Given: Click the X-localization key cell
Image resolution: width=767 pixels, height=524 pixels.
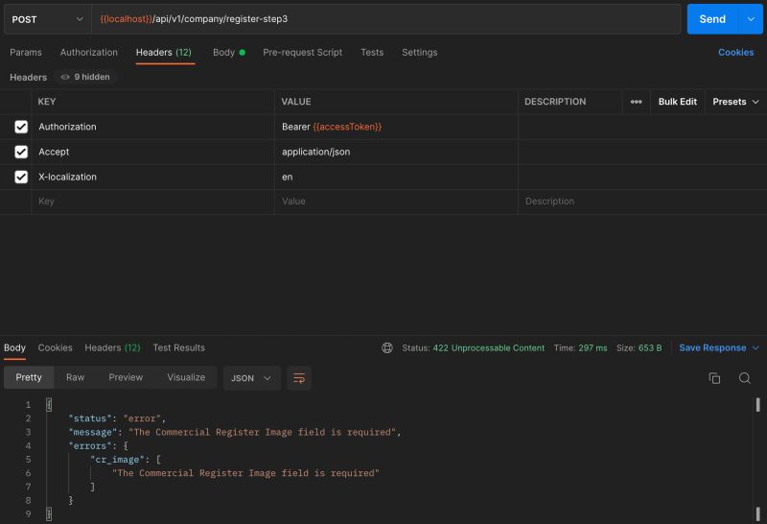Looking at the screenshot, I should (152, 177).
